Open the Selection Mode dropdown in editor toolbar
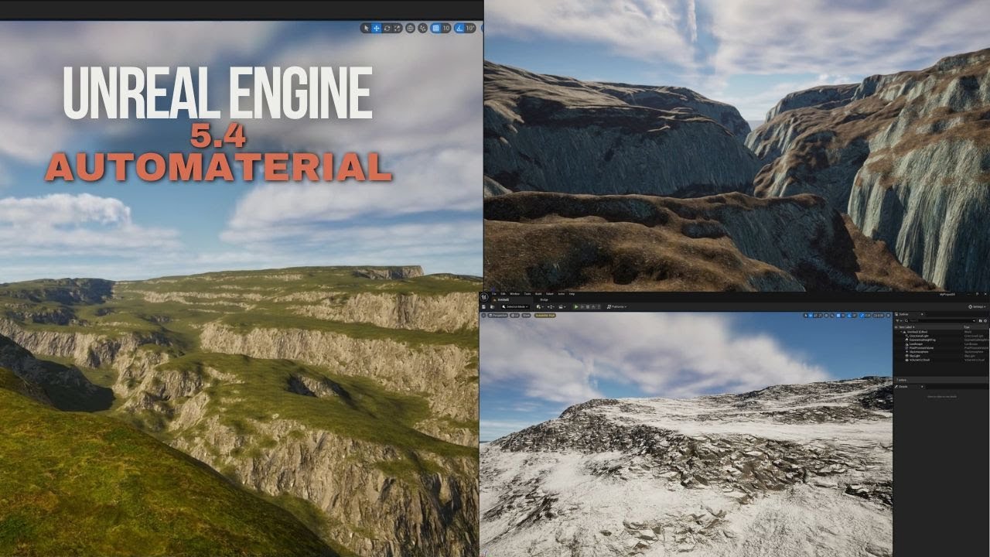Screen dimensions: 990x557 (x=515, y=307)
